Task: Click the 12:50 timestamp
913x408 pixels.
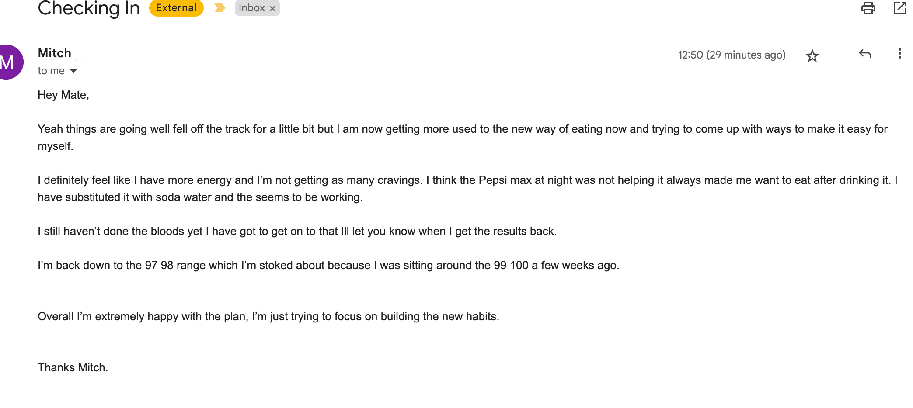Action: click(x=732, y=55)
